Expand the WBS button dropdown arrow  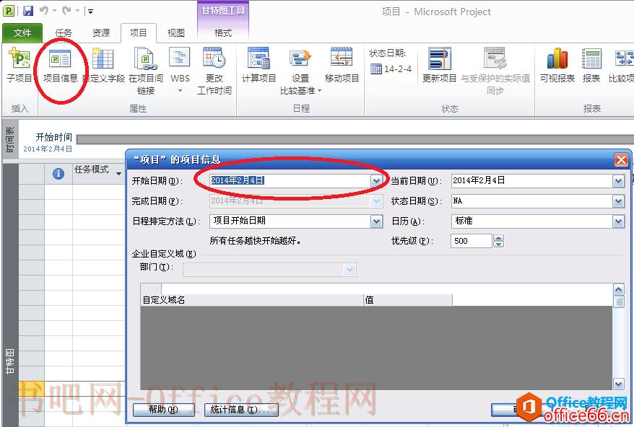[x=180, y=90]
